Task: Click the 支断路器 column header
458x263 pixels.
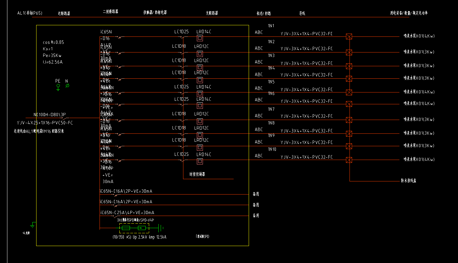Action: click(x=212, y=13)
